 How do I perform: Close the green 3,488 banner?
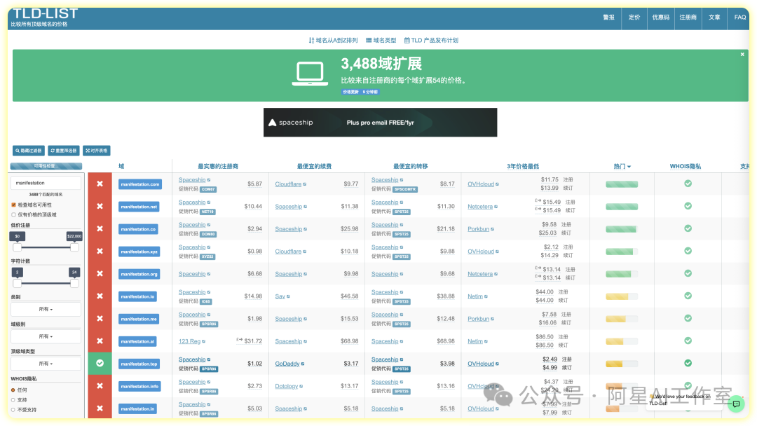coord(742,55)
